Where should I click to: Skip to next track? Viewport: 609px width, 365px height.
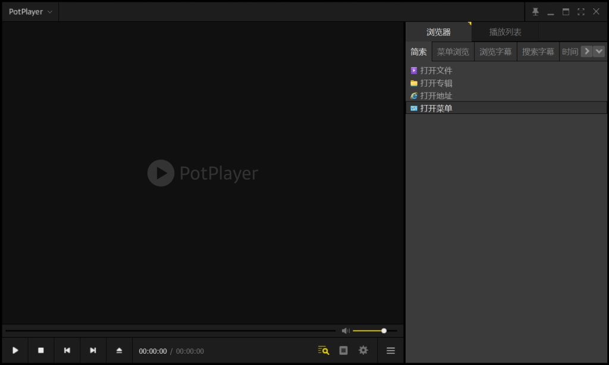coord(93,350)
